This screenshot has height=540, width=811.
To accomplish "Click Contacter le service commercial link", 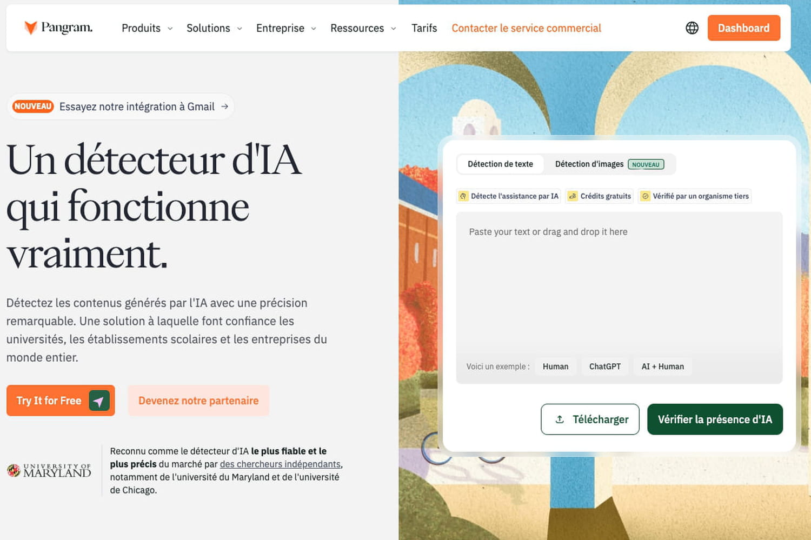I will (x=526, y=28).
